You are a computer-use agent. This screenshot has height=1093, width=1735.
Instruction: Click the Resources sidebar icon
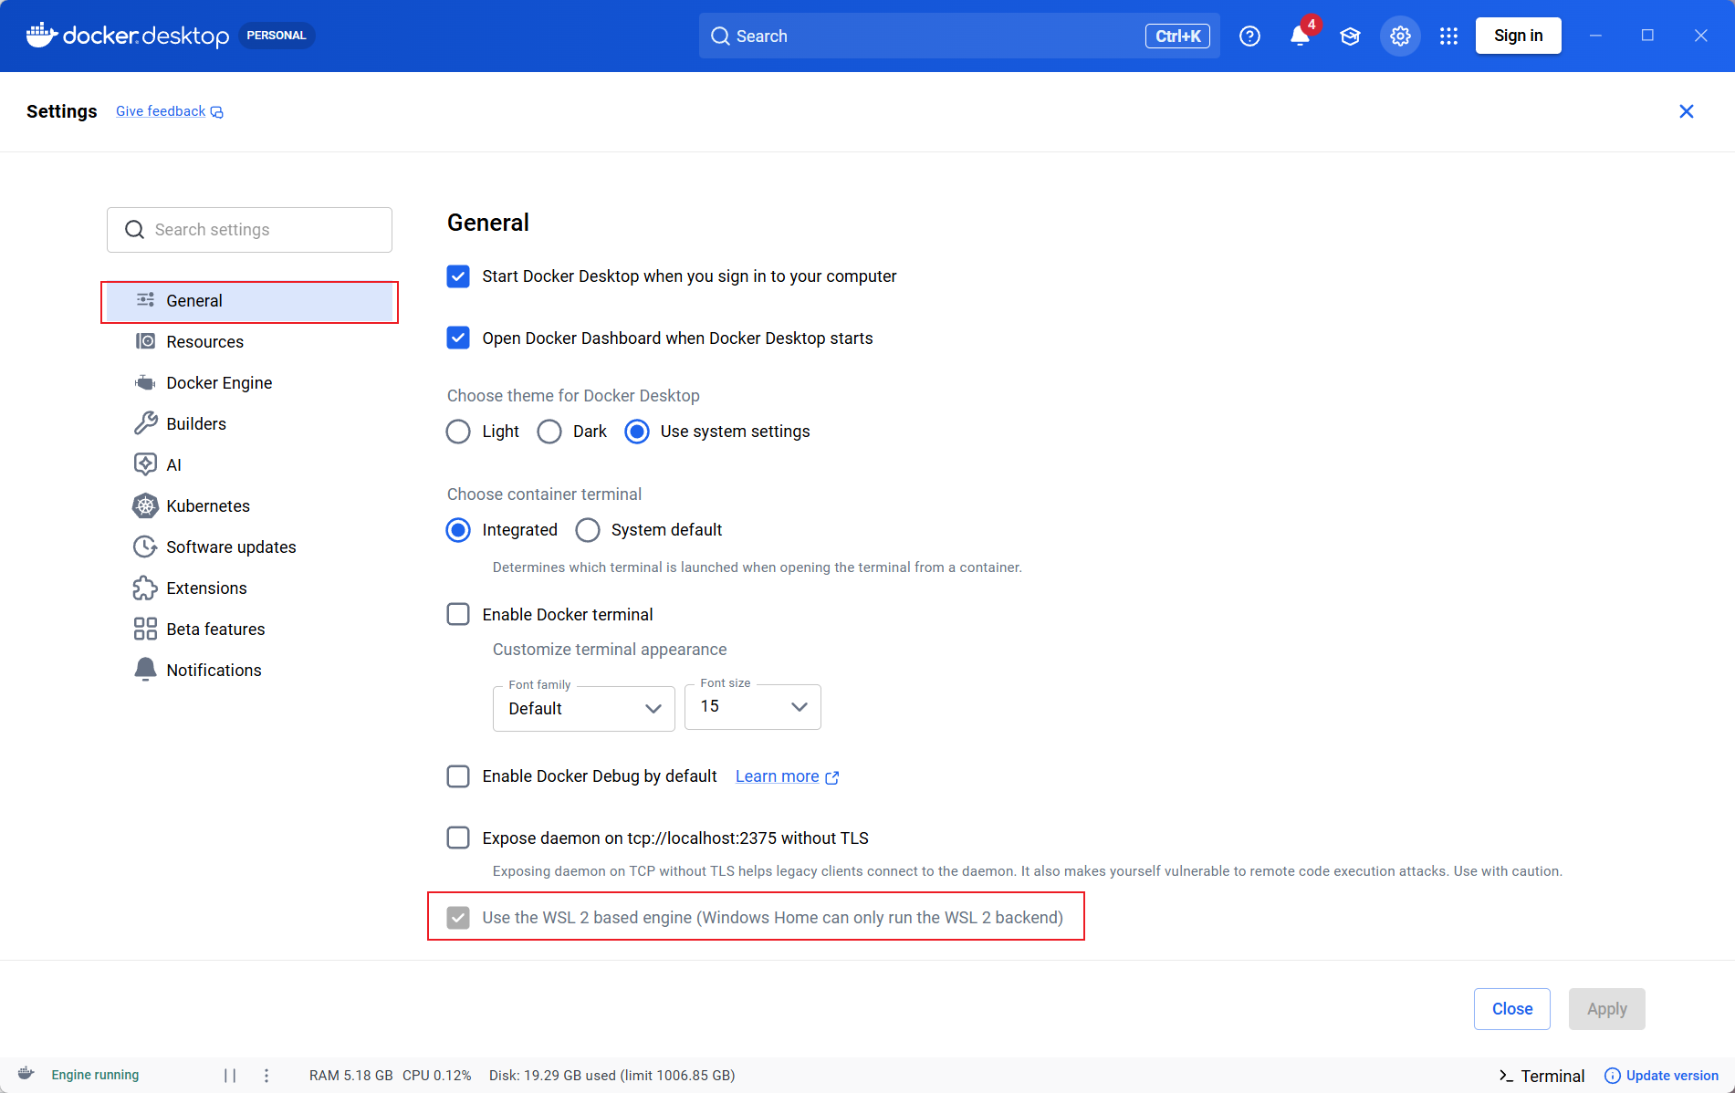(145, 341)
